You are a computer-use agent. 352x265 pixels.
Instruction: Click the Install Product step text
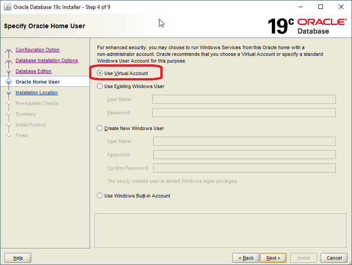(x=31, y=125)
